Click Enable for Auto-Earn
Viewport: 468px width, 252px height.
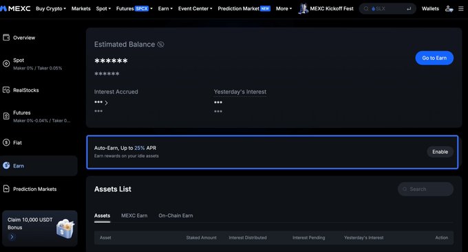click(x=440, y=152)
